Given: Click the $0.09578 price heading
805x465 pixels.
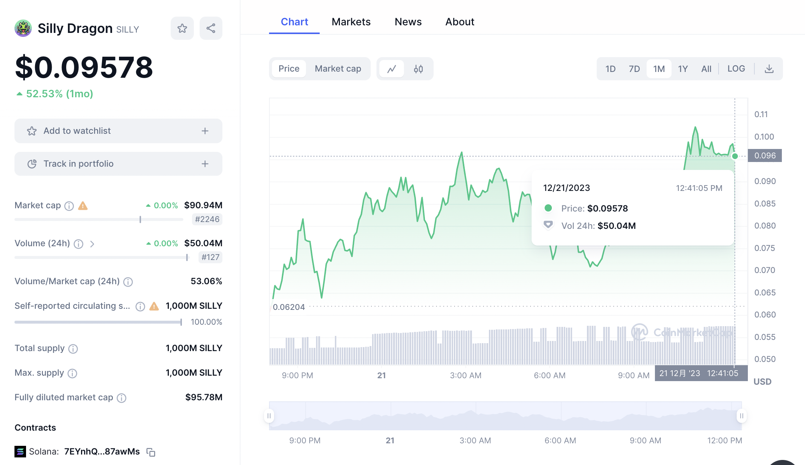Looking at the screenshot, I should click(84, 67).
